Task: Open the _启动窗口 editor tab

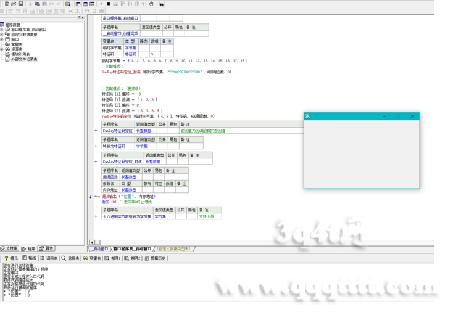Action: [x=100, y=248]
